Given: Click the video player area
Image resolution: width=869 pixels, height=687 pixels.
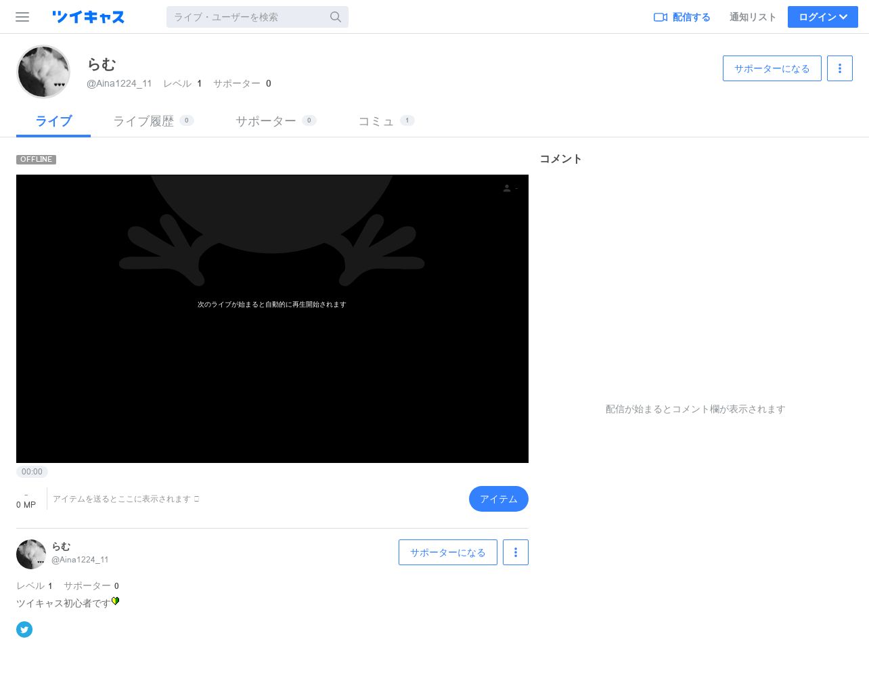Looking at the screenshot, I should pos(272,319).
